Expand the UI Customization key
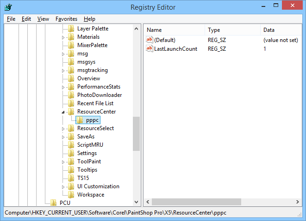The image size is (306, 221). 63,187
